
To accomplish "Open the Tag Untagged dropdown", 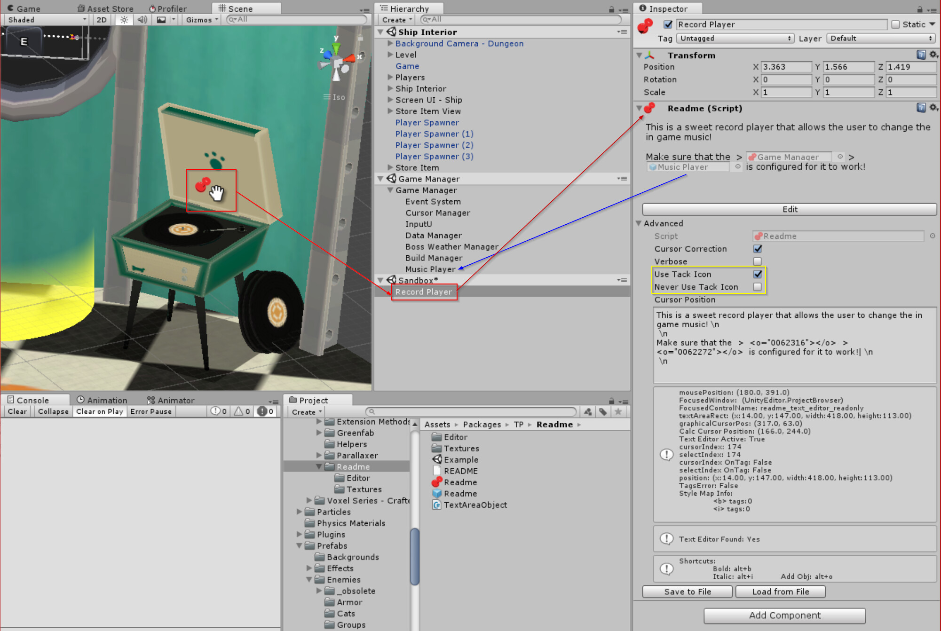I will point(735,39).
